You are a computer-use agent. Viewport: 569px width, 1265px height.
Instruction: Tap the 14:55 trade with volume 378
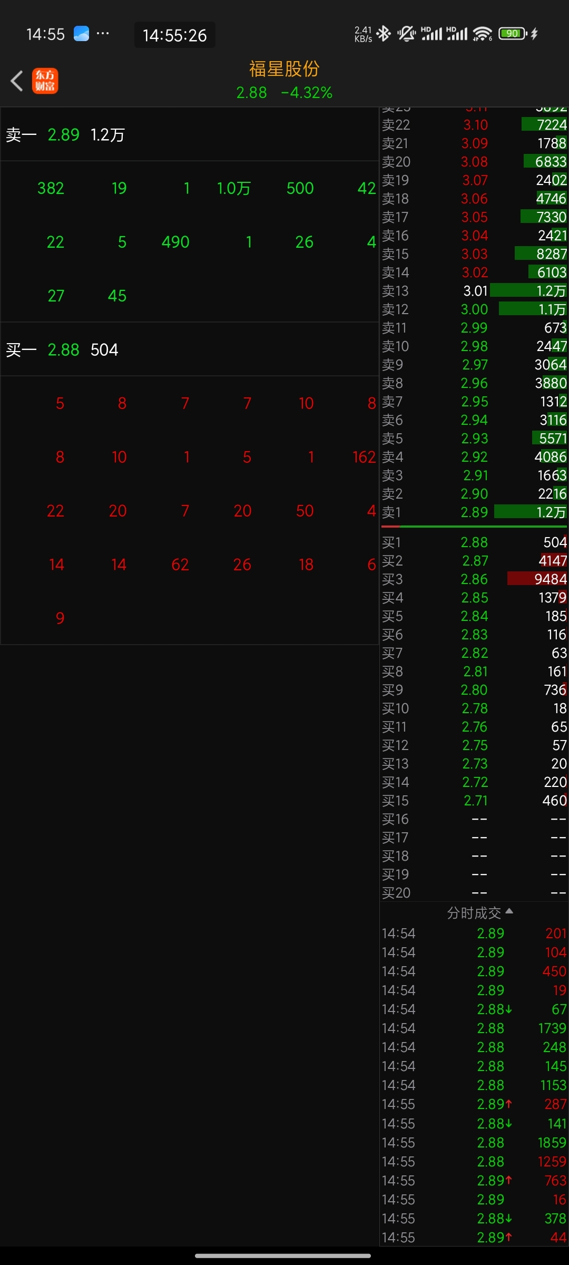tap(474, 1219)
